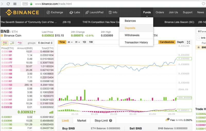Open Transaction History from Funds menu
206x131 pixels.
coord(136,42)
